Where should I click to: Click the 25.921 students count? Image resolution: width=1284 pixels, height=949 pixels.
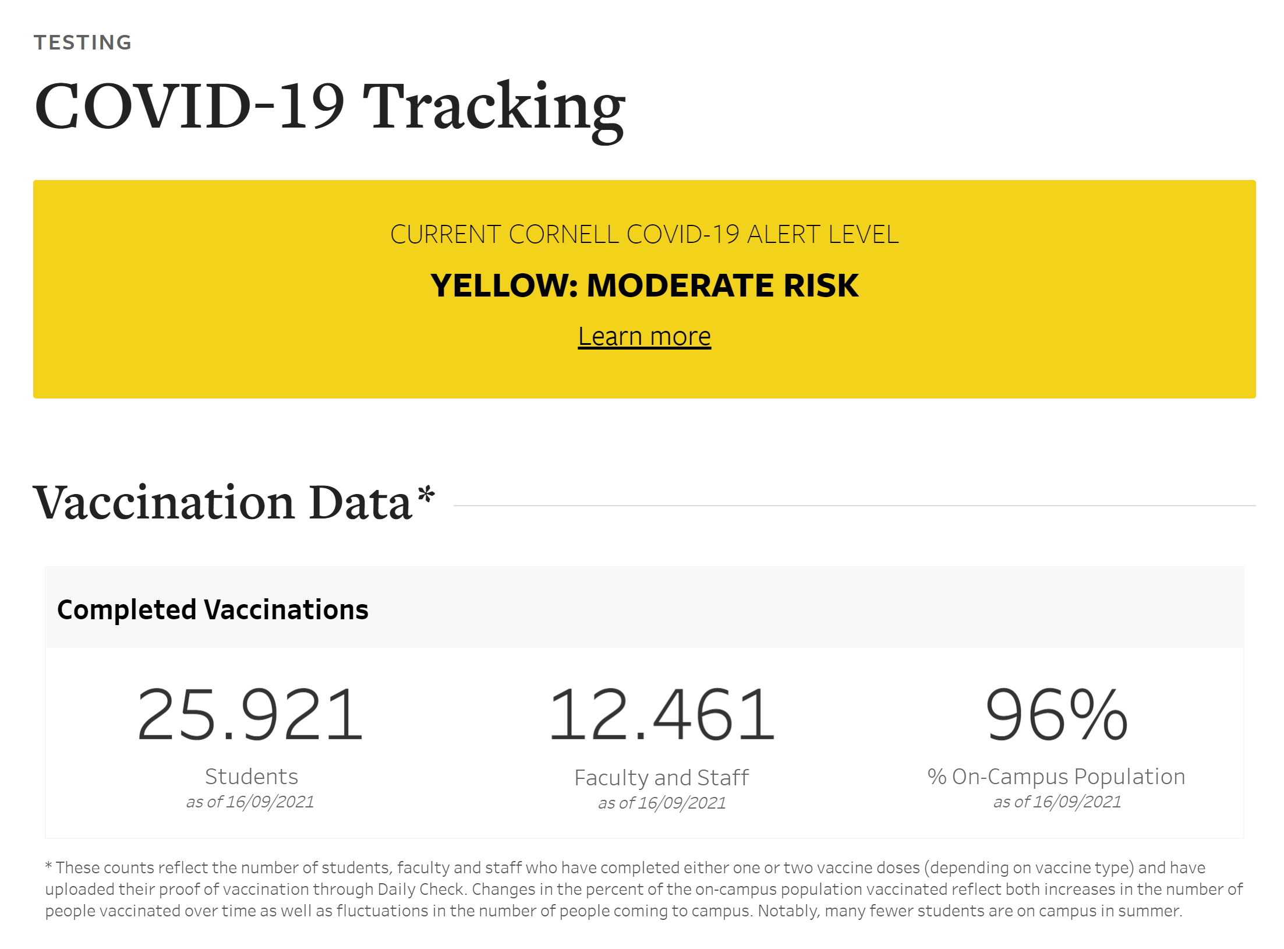250,714
